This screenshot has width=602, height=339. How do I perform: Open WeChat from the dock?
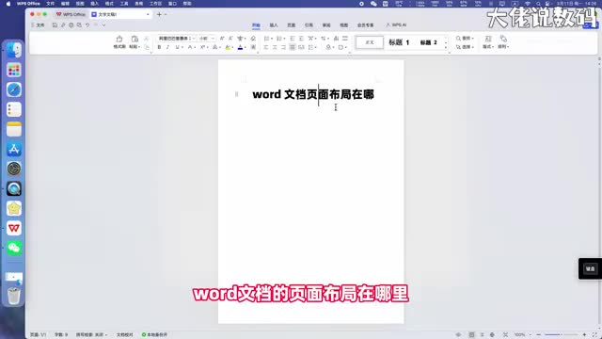pos(14,248)
